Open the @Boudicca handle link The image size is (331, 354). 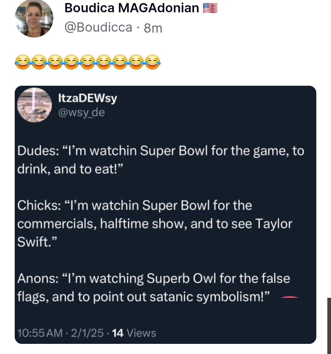pyautogui.click(x=98, y=28)
